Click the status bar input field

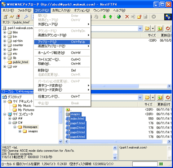145,164
